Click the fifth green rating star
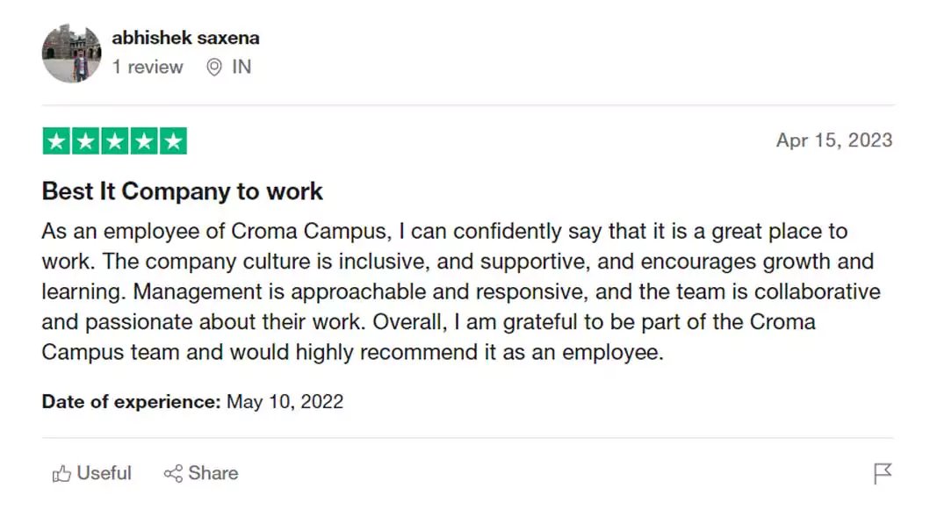Image resolution: width=930 pixels, height=517 pixels. tap(173, 141)
